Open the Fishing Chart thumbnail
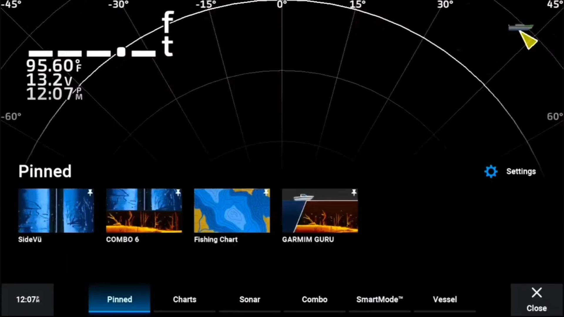 coord(232,211)
